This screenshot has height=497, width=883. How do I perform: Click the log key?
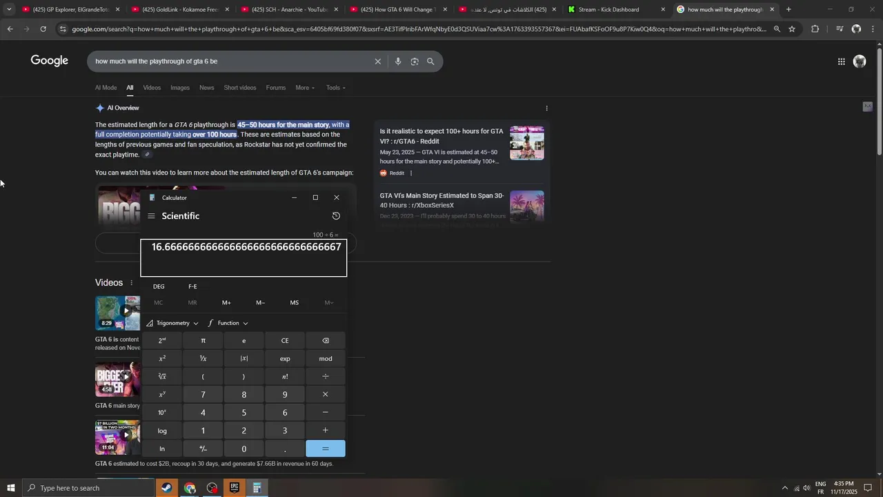(162, 430)
